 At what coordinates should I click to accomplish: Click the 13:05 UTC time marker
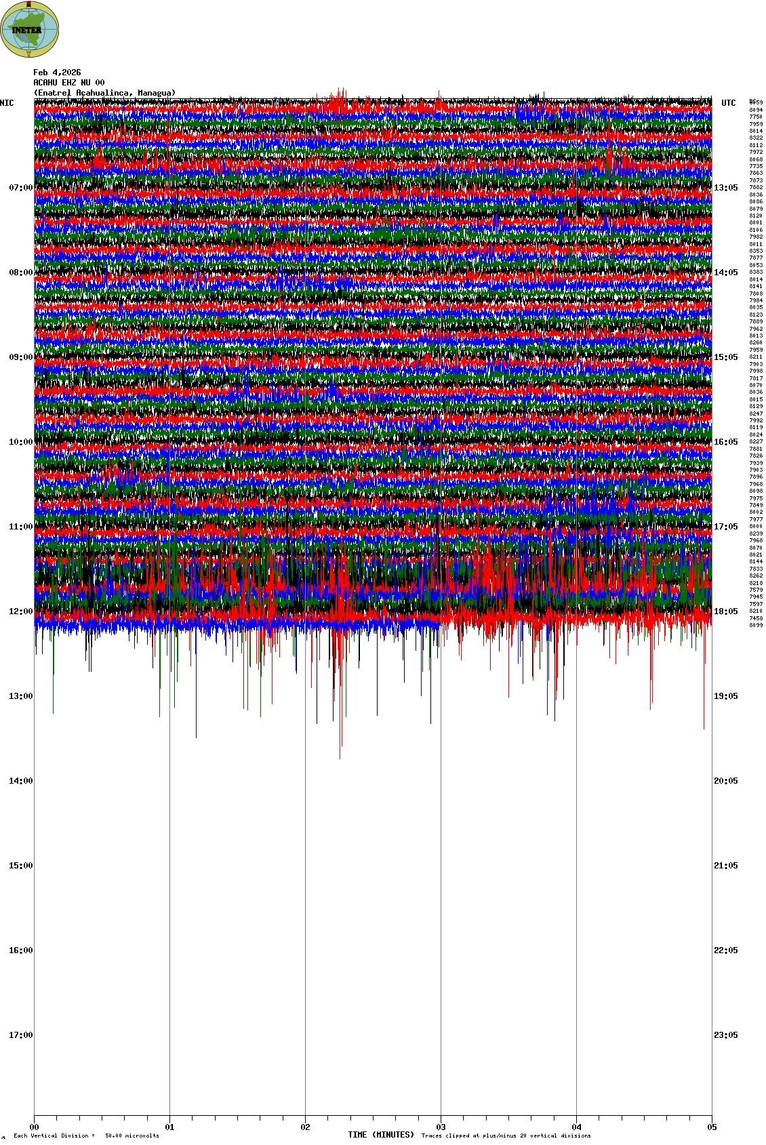(x=725, y=188)
